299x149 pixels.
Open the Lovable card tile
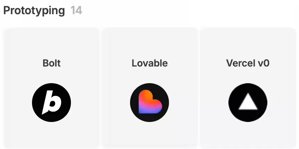[149, 88]
